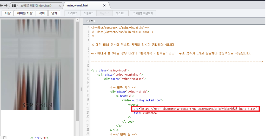Click the </div> closing tag on line 25

click(x=114, y=130)
